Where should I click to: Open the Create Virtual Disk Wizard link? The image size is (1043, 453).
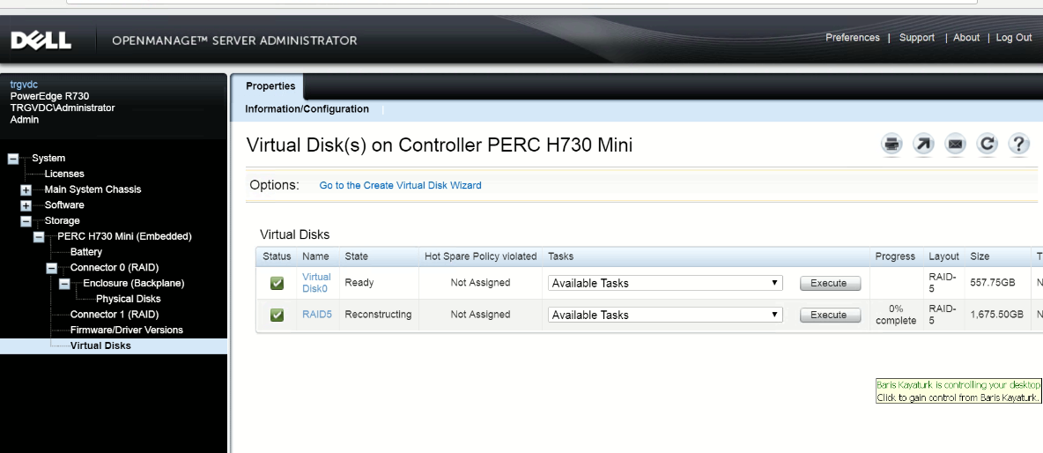click(x=400, y=185)
